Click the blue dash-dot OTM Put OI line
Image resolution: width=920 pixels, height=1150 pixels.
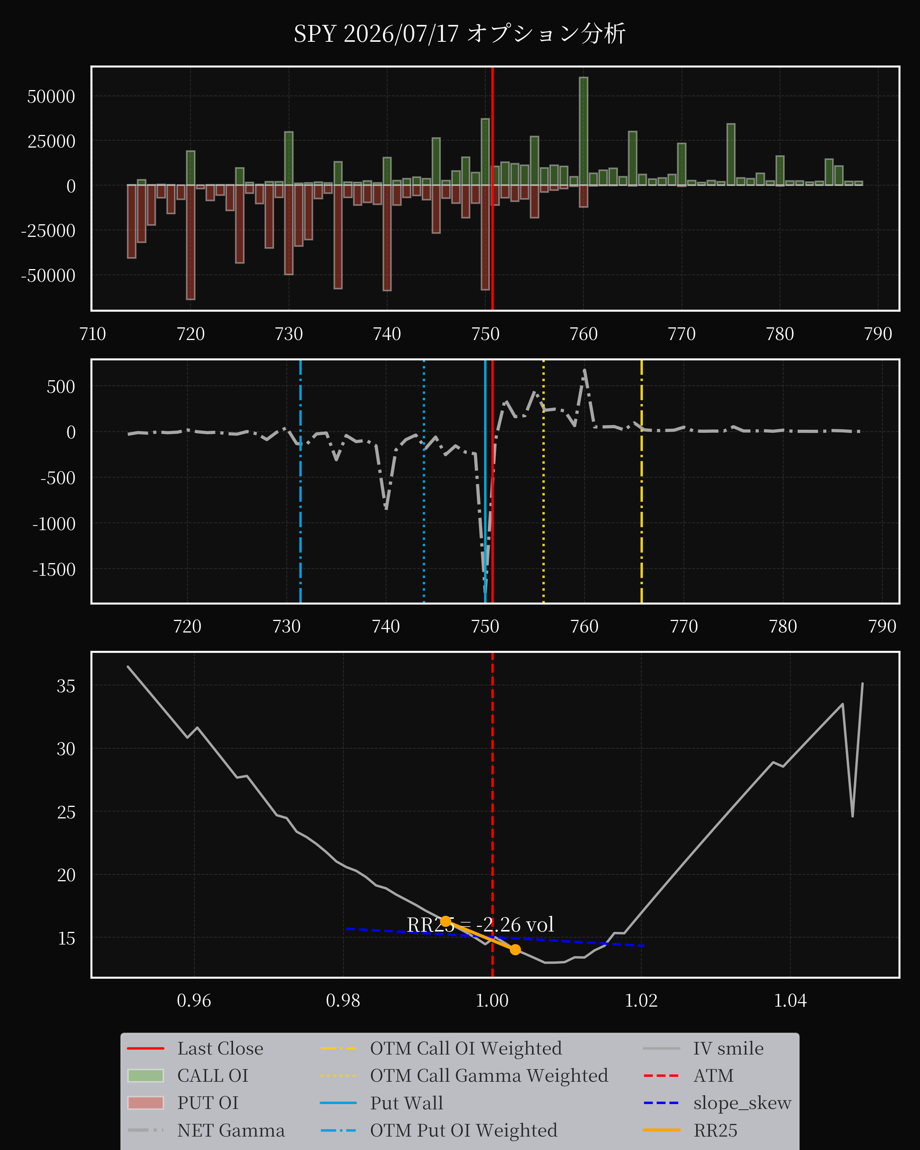pos(300,481)
